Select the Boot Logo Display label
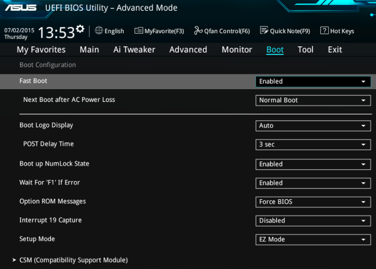Screen dimensions: 376x269 tap(46, 125)
